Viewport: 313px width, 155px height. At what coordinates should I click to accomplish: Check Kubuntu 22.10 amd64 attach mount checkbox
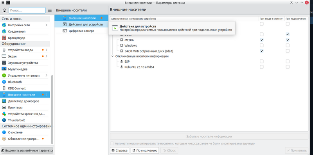(x=288, y=67)
